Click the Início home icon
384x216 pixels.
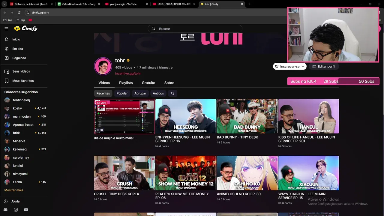[x=7, y=39]
